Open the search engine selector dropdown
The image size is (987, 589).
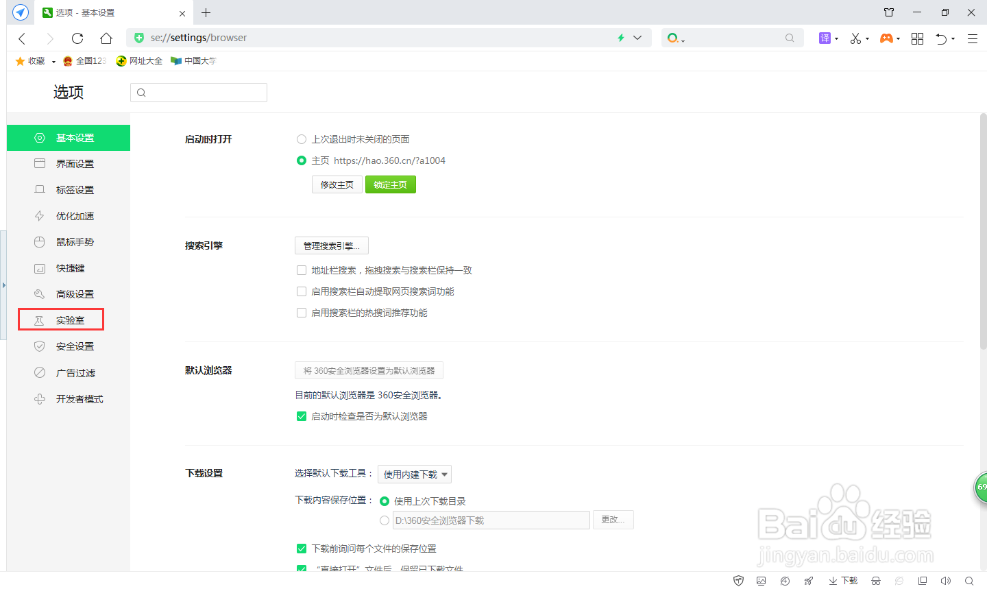click(x=676, y=38)
